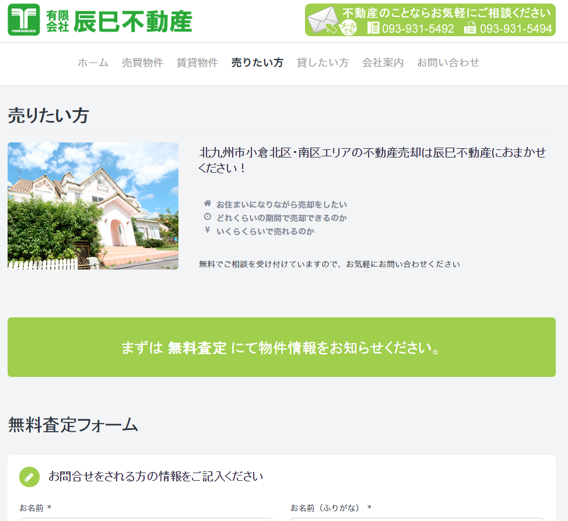Click text お住まいになりながら売却をしたい
This screenshot has width=568, height=521.
(282, 205)
